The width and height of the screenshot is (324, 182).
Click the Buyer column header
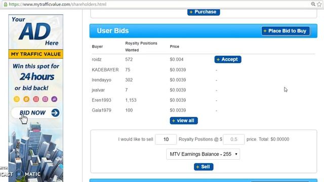(97, 47)
